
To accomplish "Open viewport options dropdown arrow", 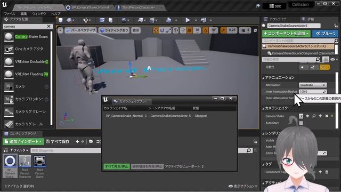I will (60, 30).
